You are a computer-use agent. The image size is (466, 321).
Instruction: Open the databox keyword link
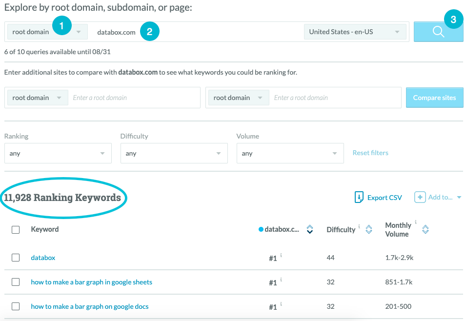43,258
